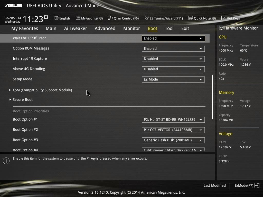Open the Main tab
Screen dimensions: 263x197
pyautogui.click(x=51, y=28)
